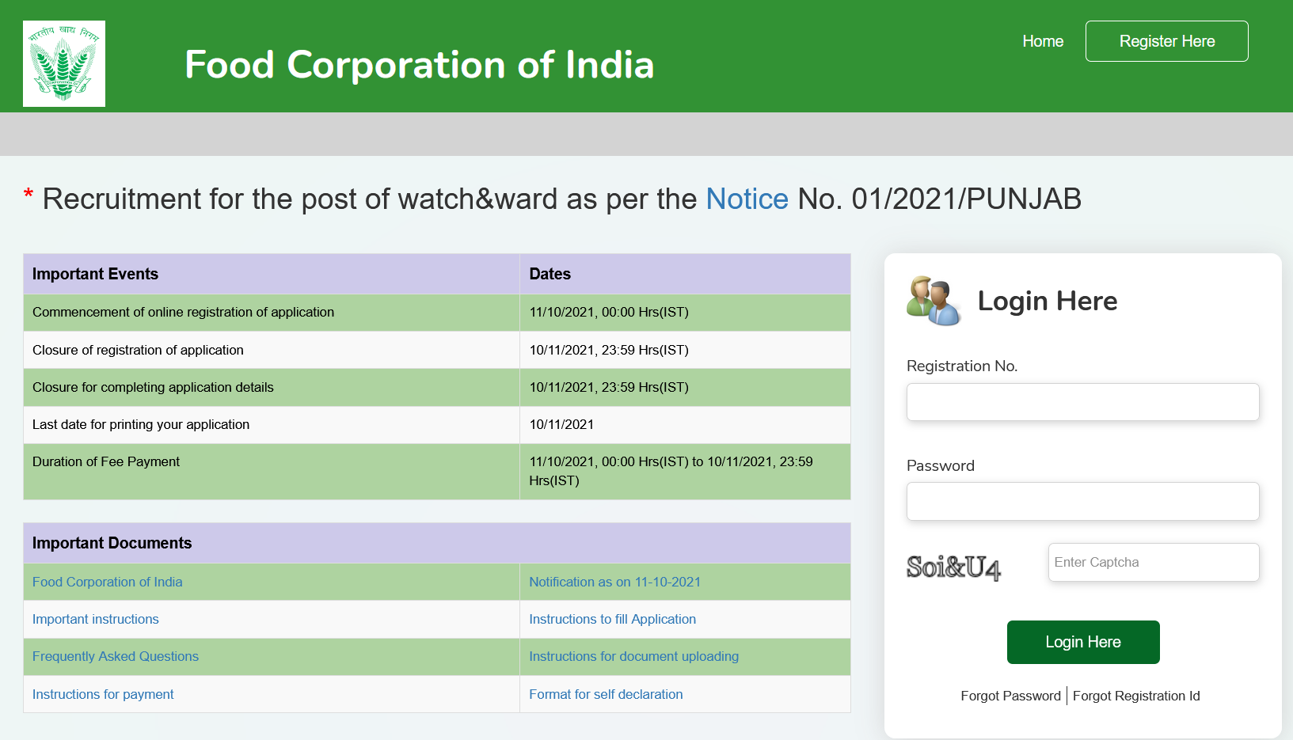Open the Forgot Registration Id link
1293x740 pixels.
(x=1136, y=696)
